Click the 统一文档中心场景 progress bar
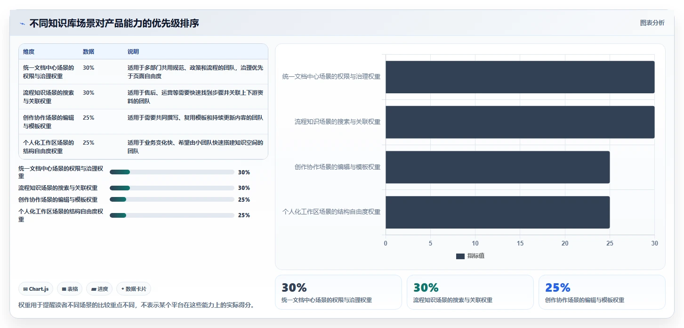 172,172
